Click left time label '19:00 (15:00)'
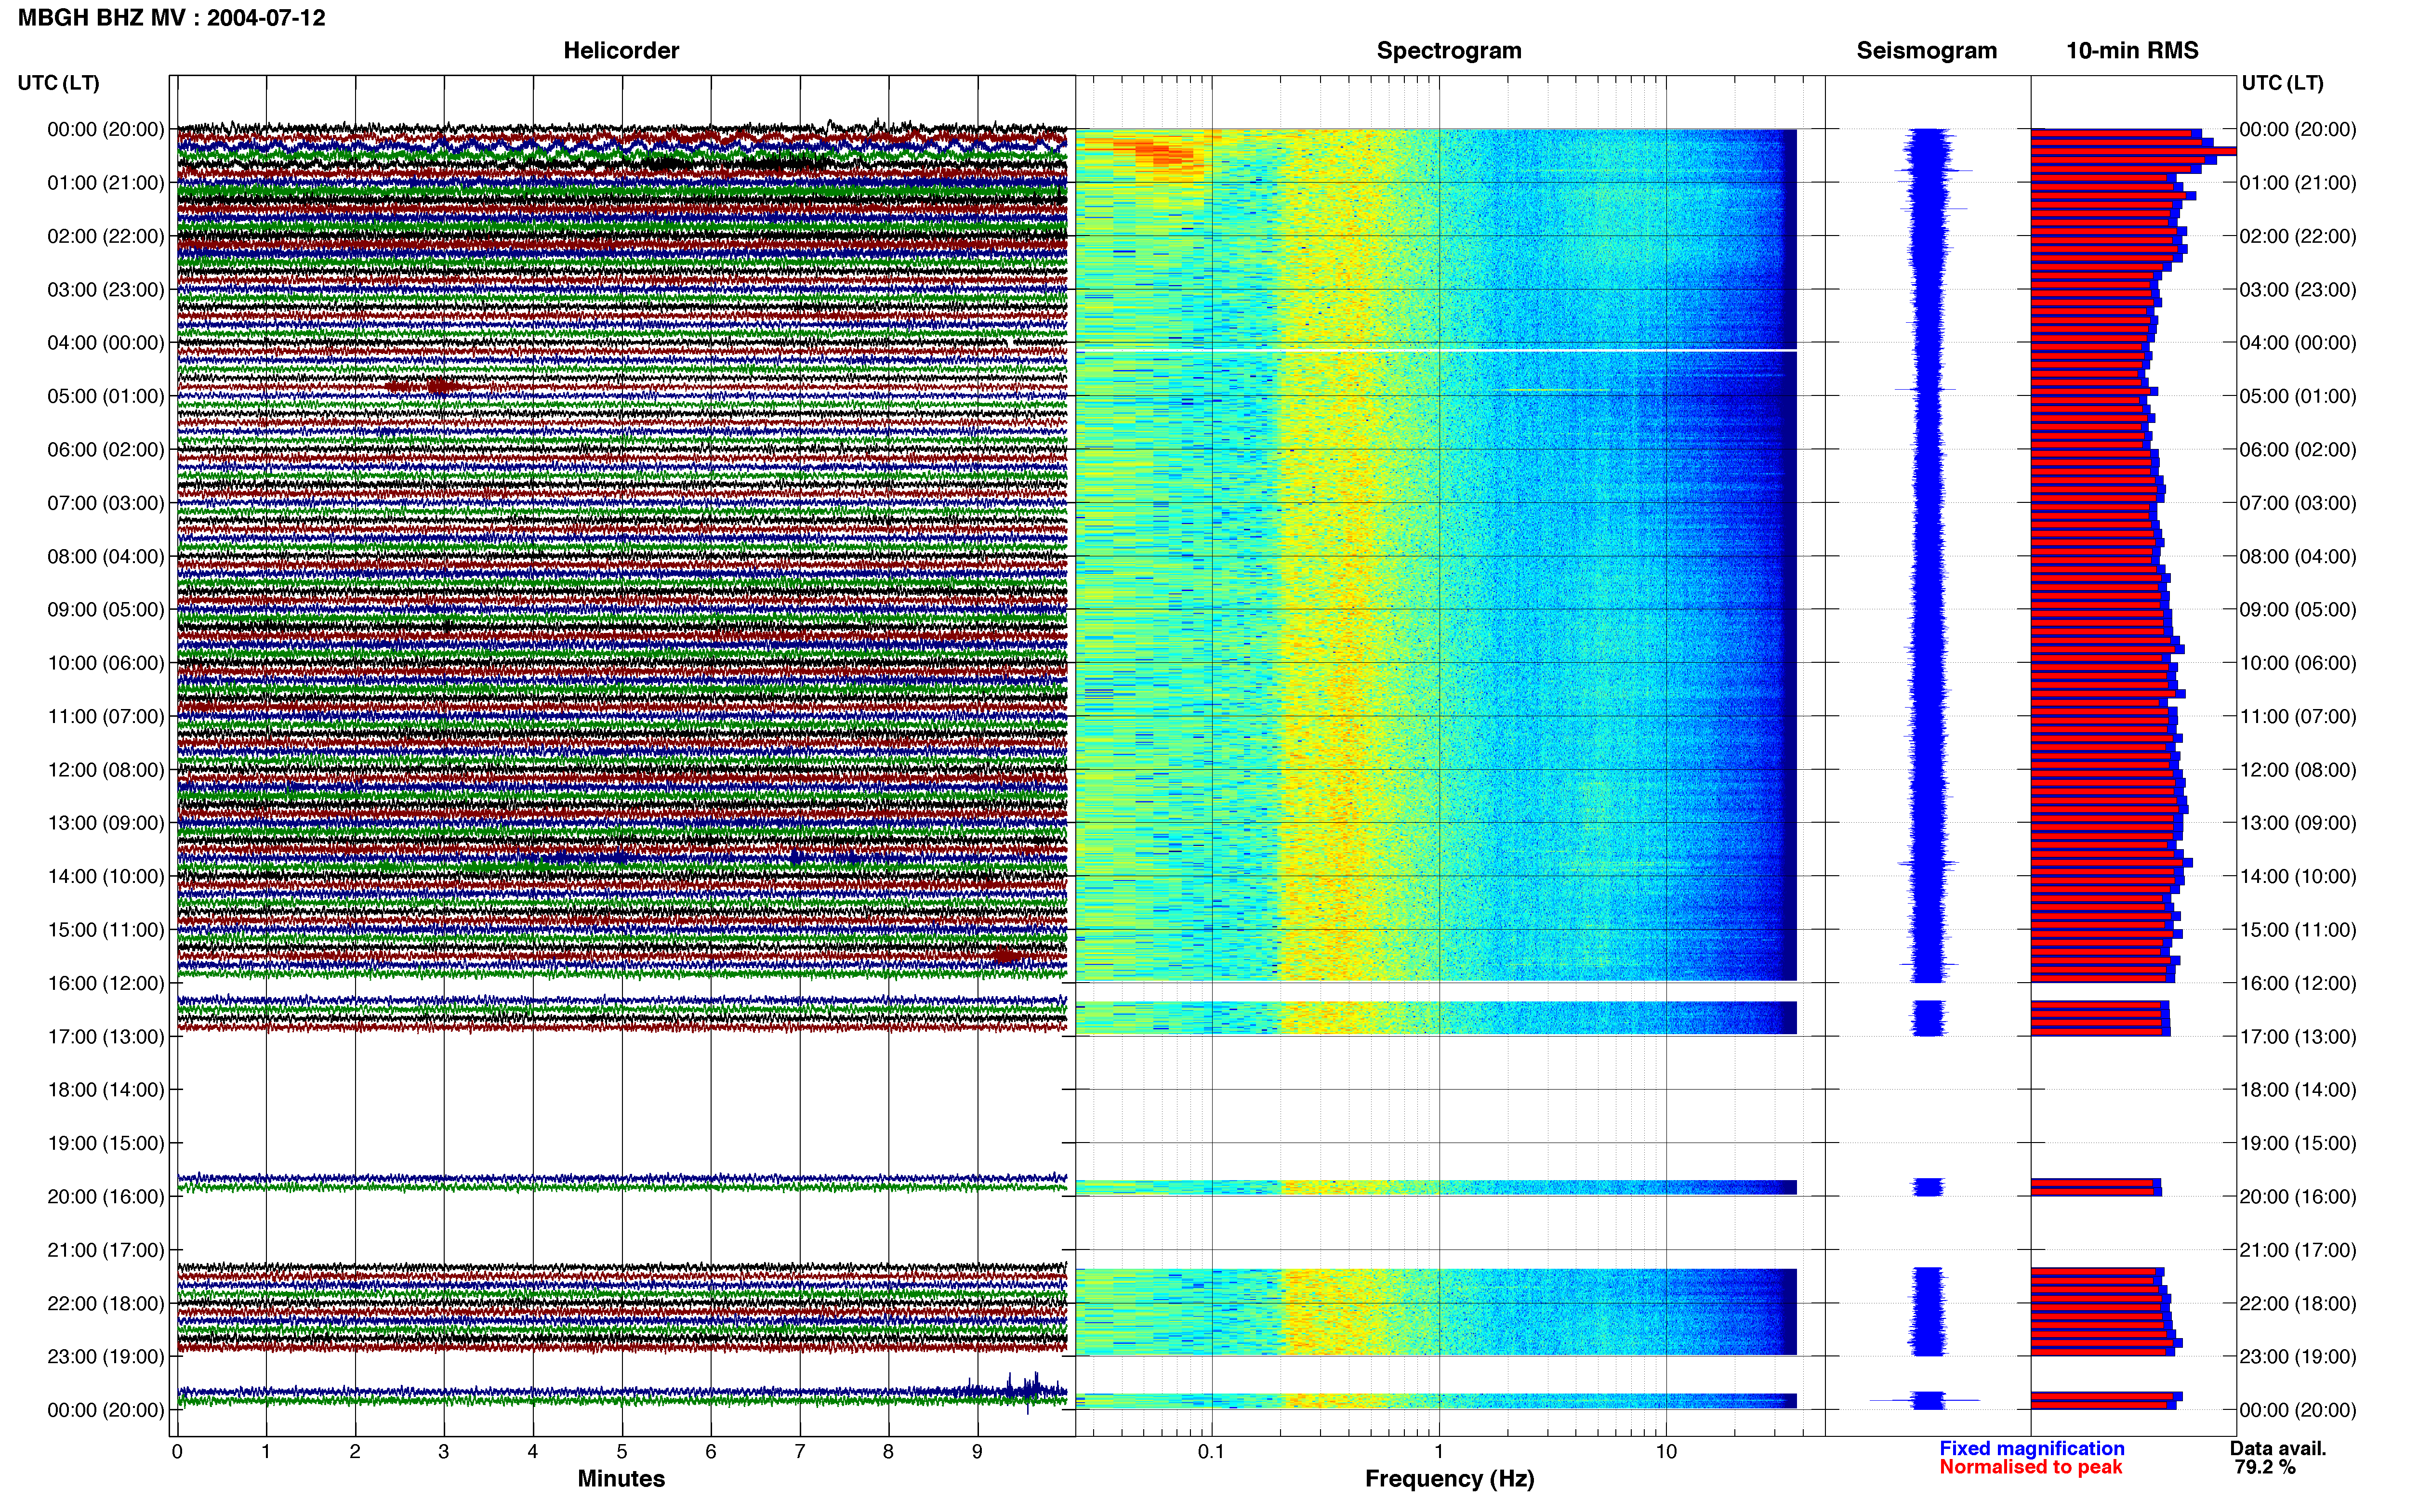Viewport: 2418px width, 1512px height. click(106, 1143)
